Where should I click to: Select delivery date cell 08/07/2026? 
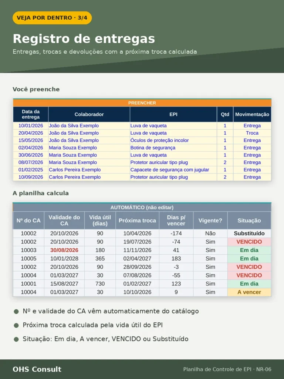tap(31, 162)
